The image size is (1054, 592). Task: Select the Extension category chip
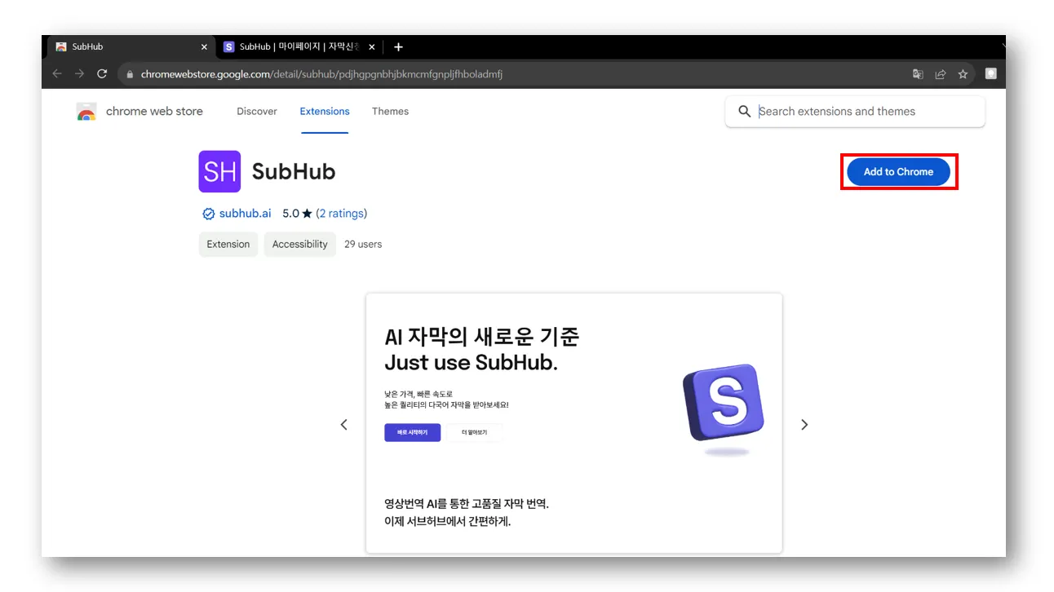(228, 244)
